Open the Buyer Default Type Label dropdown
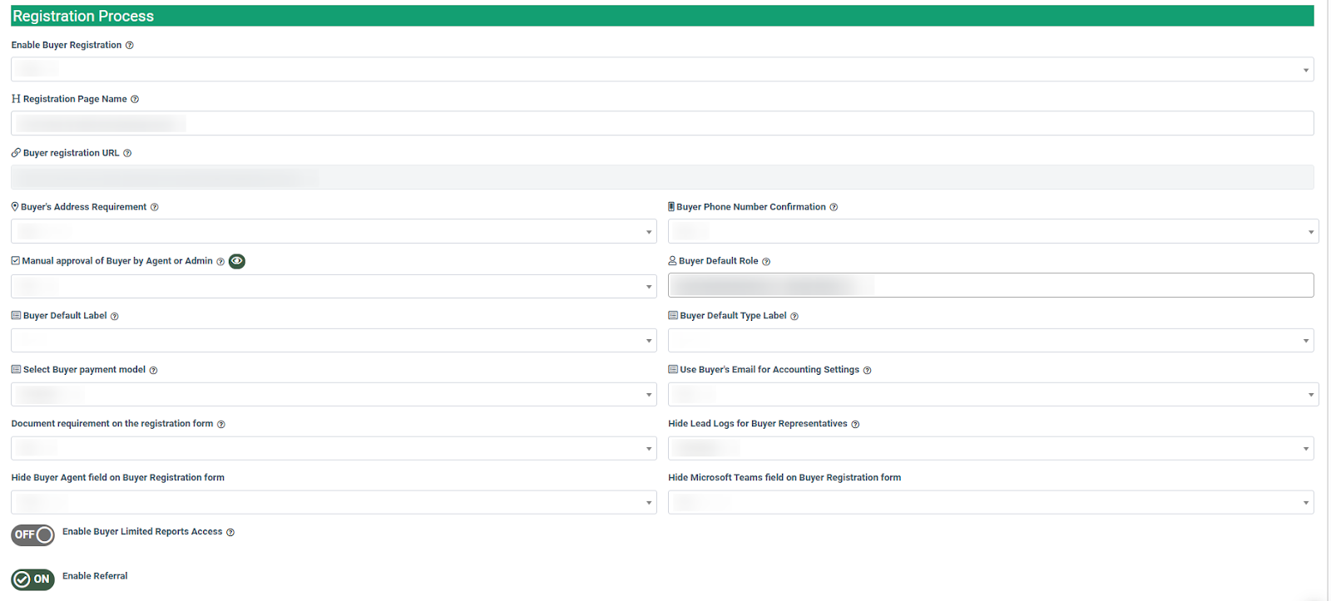The width and height of the screenshot is (1331, 601). click(x=990, y=341)
